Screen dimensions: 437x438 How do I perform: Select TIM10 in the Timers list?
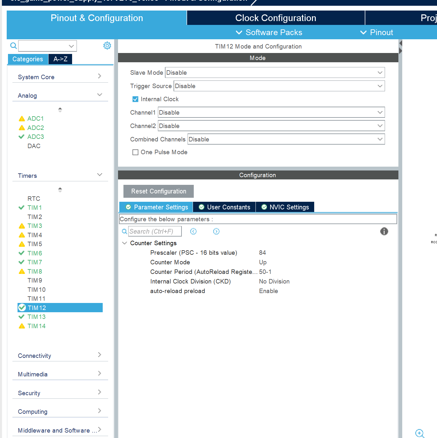tap(36, 290)
